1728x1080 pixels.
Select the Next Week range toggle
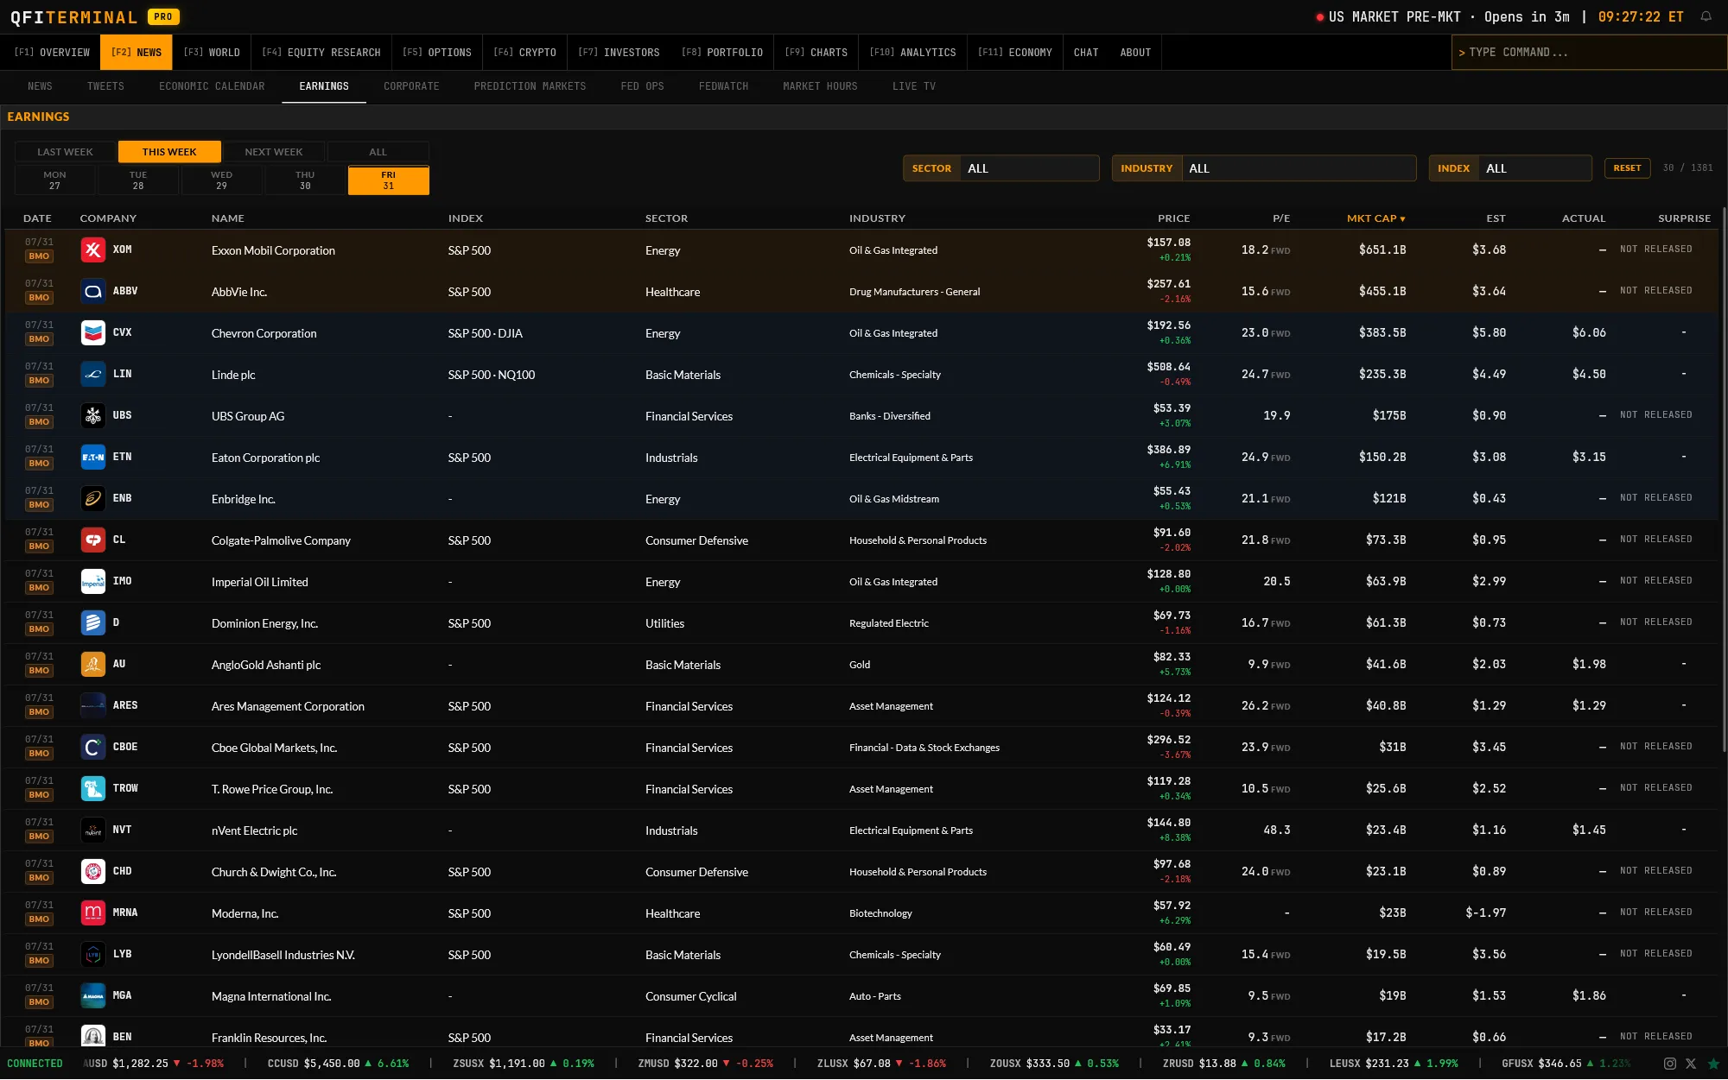[274, 152]
